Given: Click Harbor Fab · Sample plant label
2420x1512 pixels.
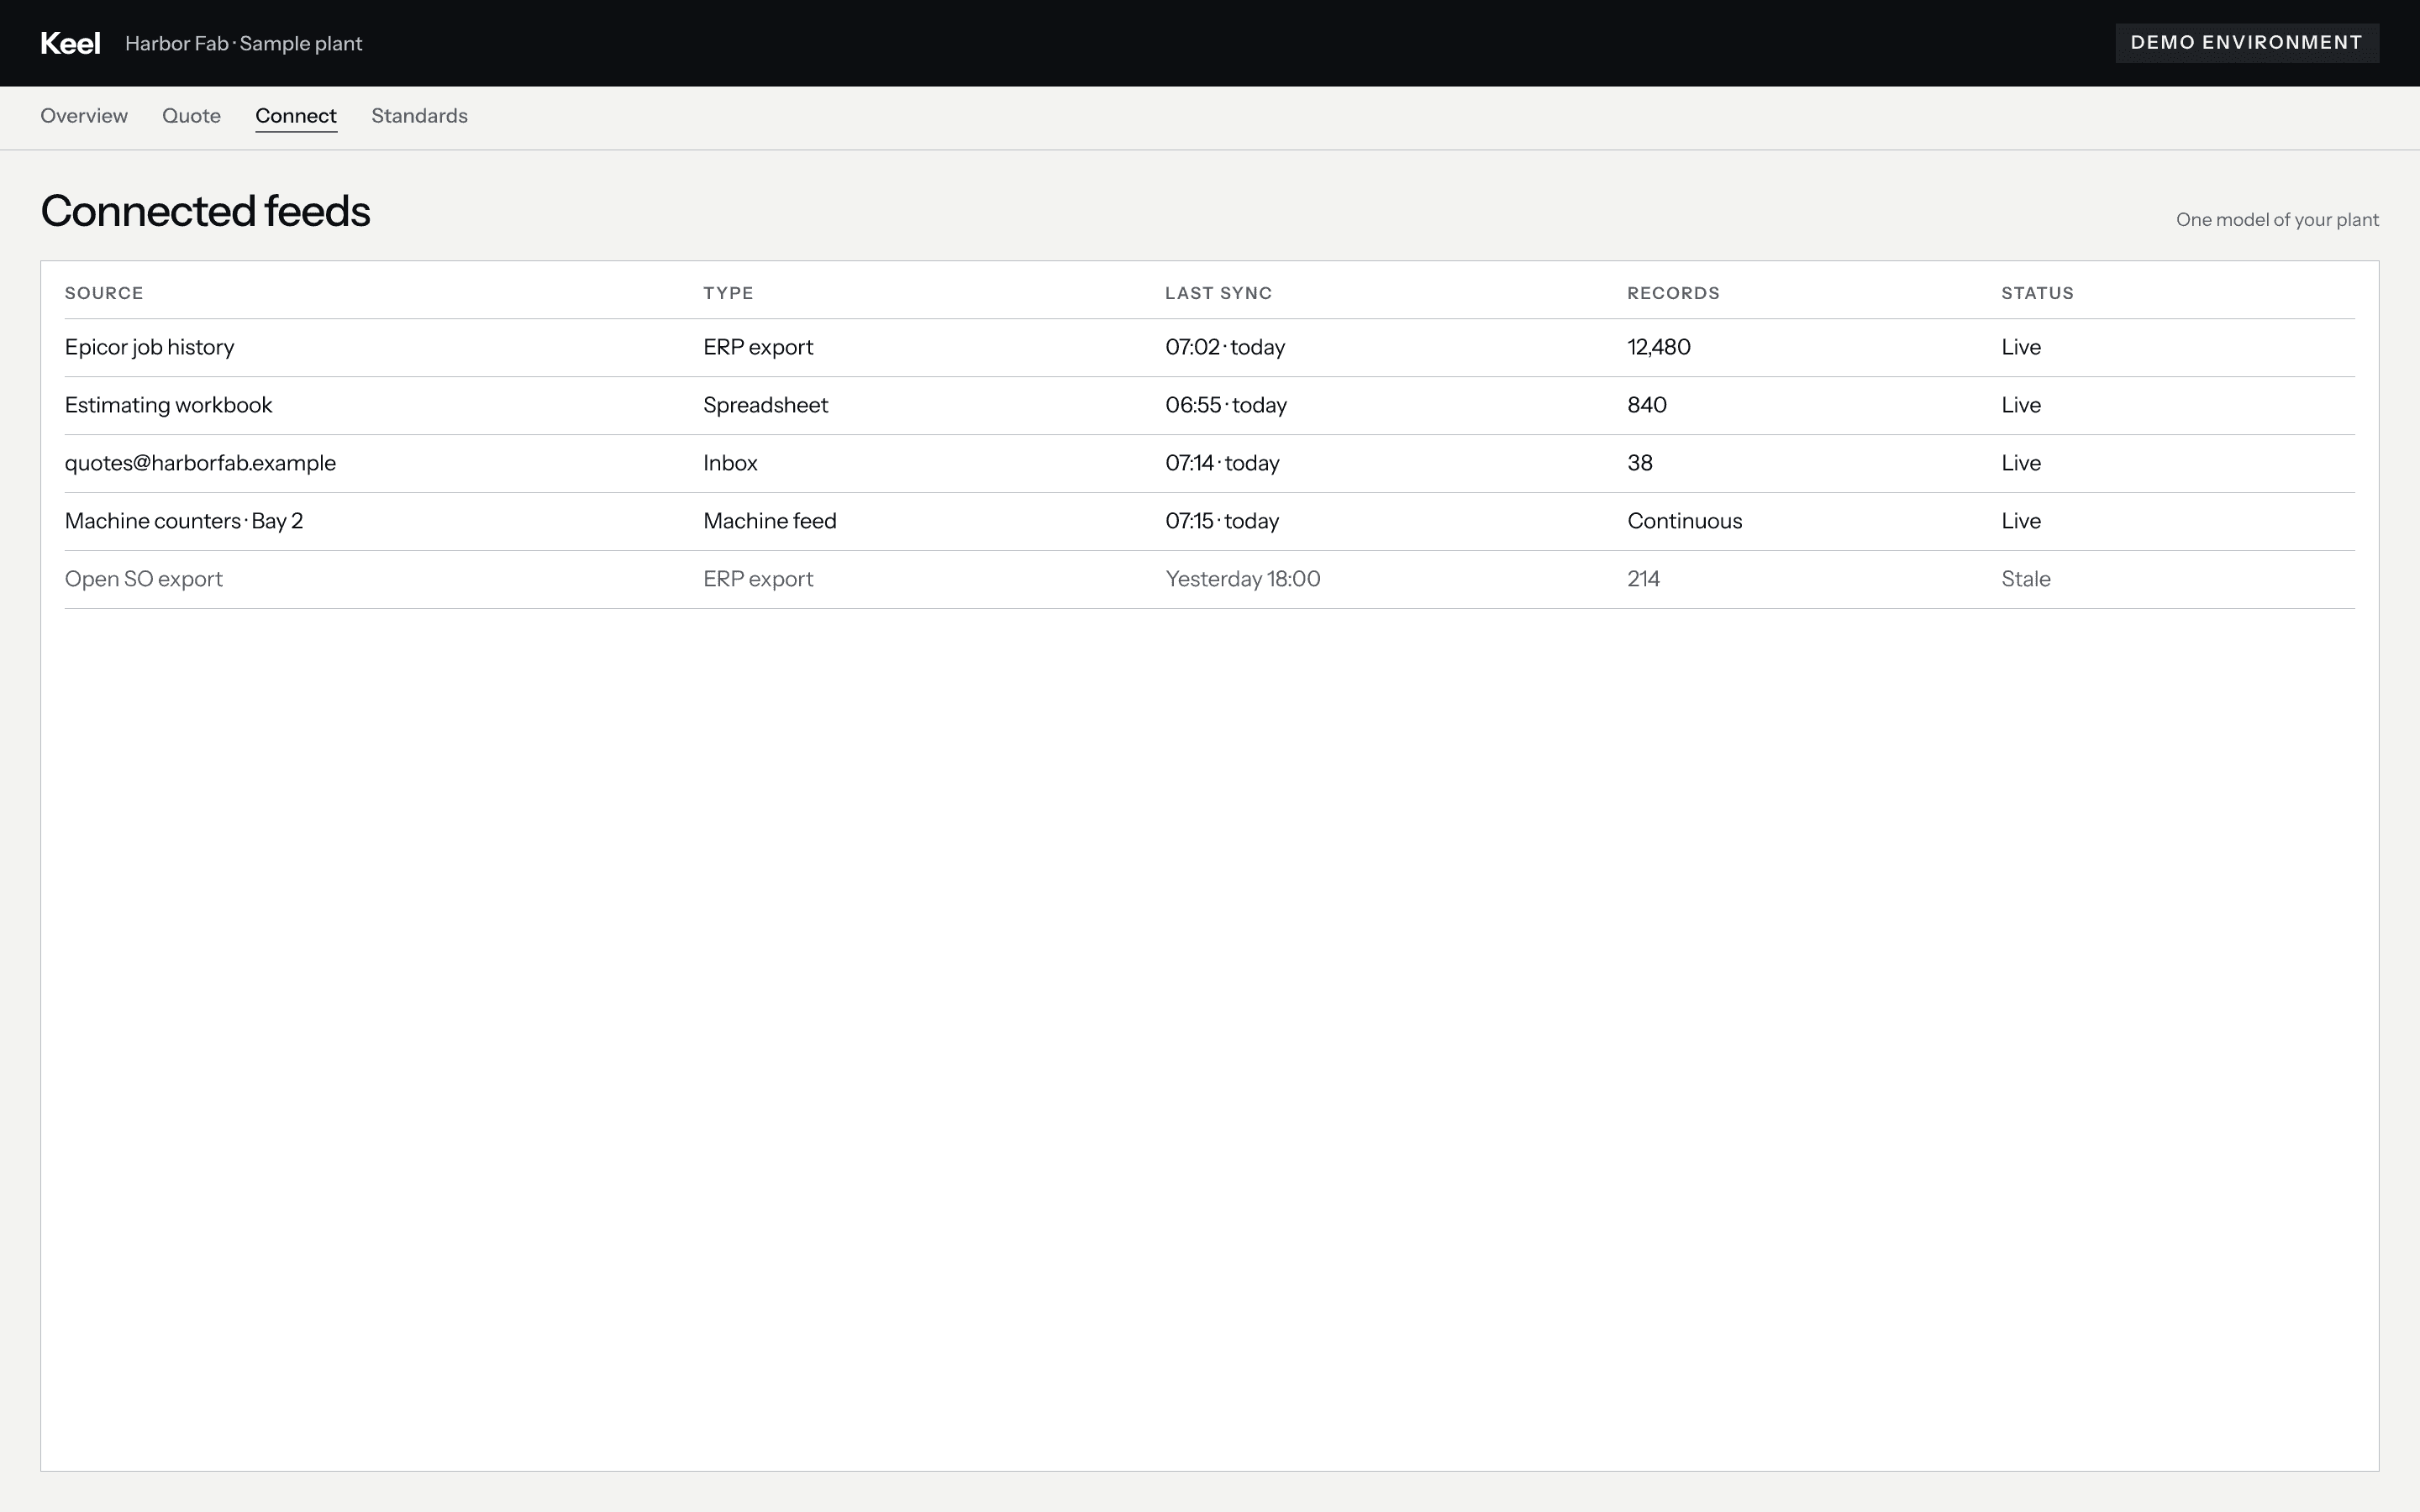Looking at the screenshot, I should [x=243, y=43].
